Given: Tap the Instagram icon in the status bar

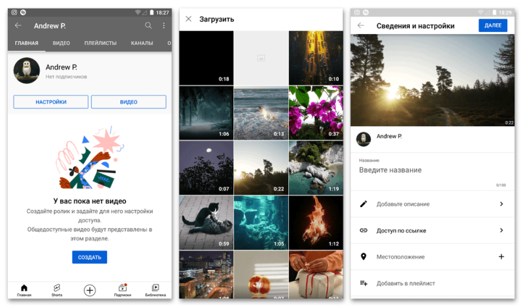Looking at the screenshot, I should (x=14, y=12).
